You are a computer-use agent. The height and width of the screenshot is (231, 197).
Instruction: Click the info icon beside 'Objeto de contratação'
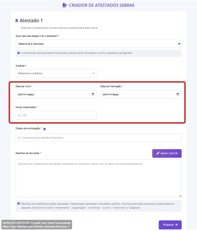(x=45, y=129)
